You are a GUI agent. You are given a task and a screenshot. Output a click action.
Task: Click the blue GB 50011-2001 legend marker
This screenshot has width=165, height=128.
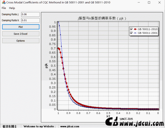coord(135,33)
